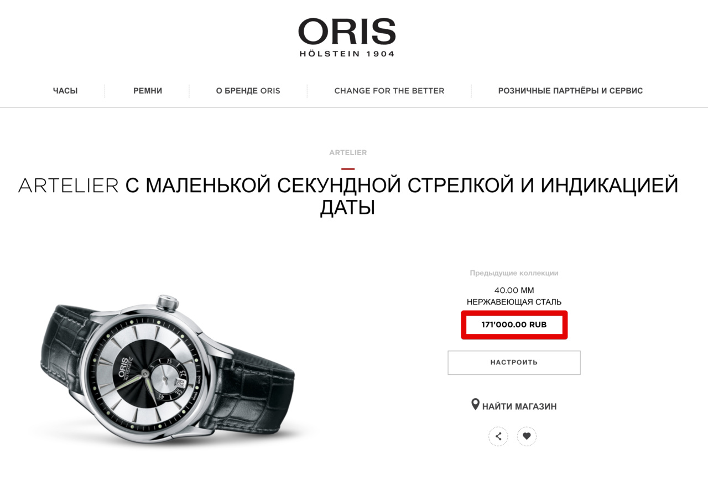
Task: Click the product title heading text
Action: tap(348, 196)
